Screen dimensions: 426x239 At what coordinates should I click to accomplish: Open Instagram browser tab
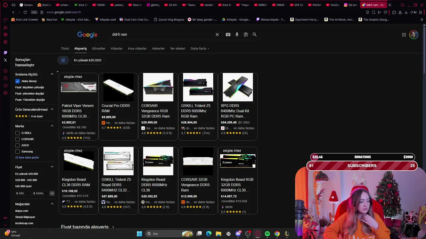[x=351, y=5]
